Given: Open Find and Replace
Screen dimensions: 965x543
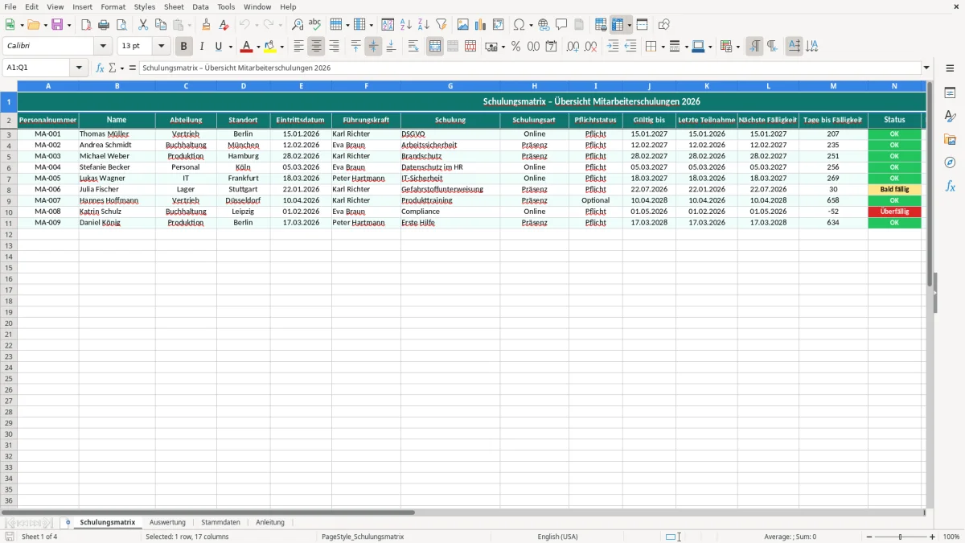Looking at the screenshot, I should pyautogui.click(x=298, y=25).
